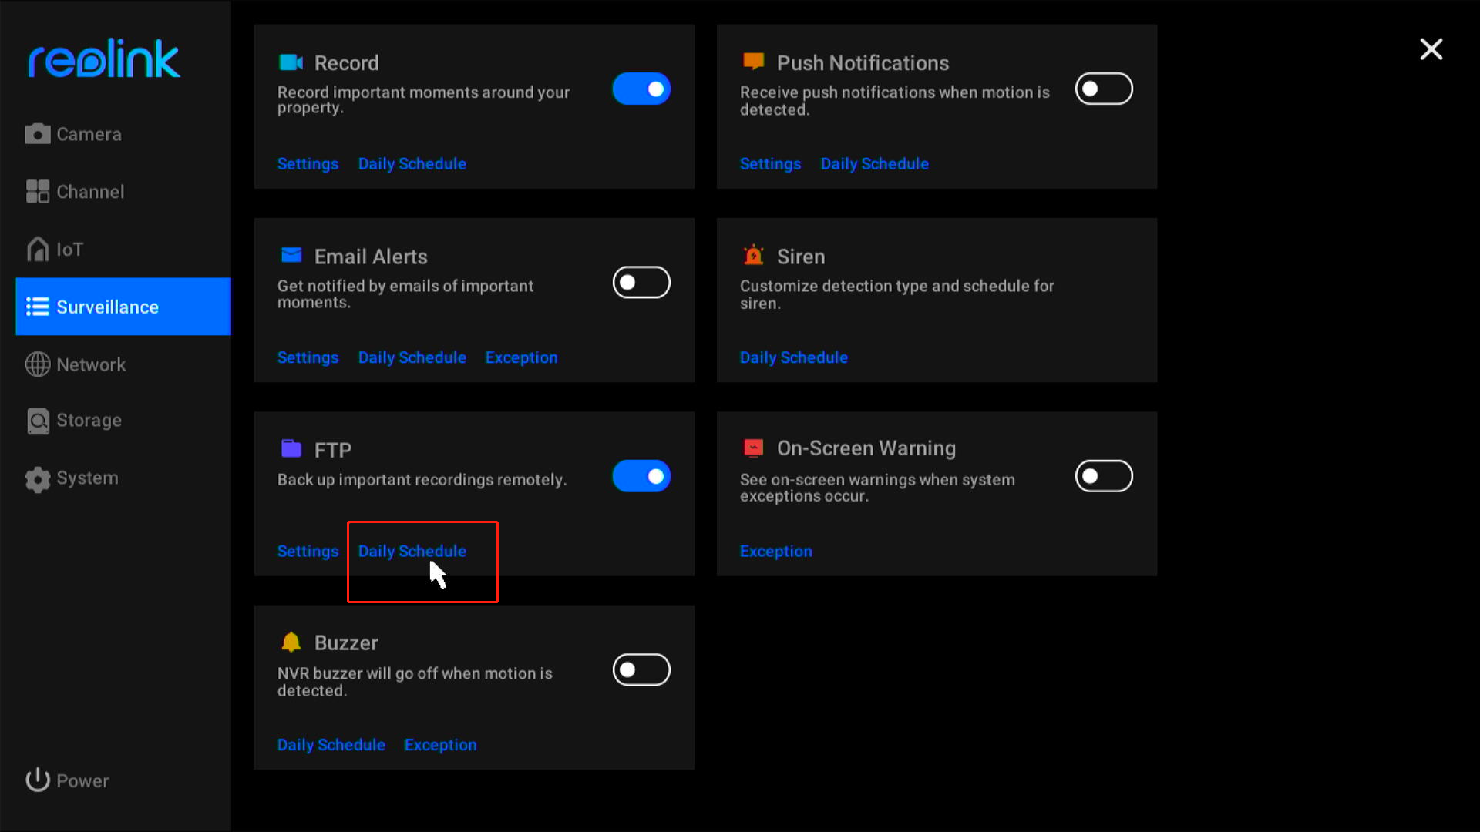Disable the Email Alerts toggle switch
The height and width of the screenshot is (832, 1480).
(641, 283)
